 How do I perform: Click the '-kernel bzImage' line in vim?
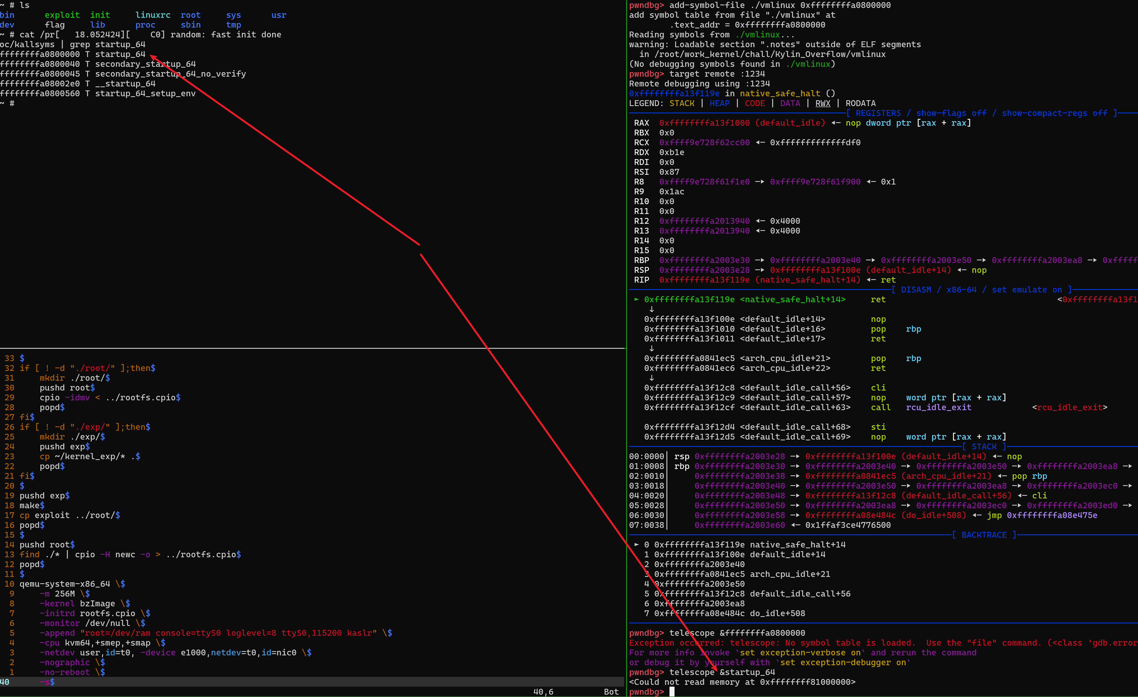coord(85,604)
